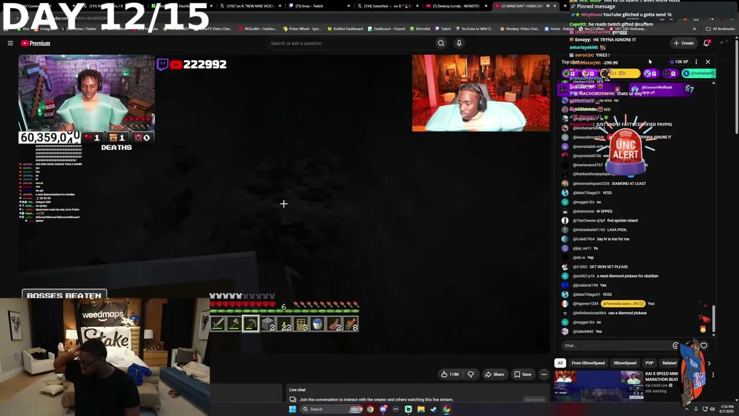Open the All Bookmarks folder
This screenshot has height=416, width=739.
[720, 29]
